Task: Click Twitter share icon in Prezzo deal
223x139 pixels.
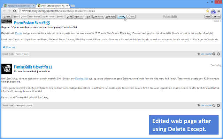Action: [218, 54]
